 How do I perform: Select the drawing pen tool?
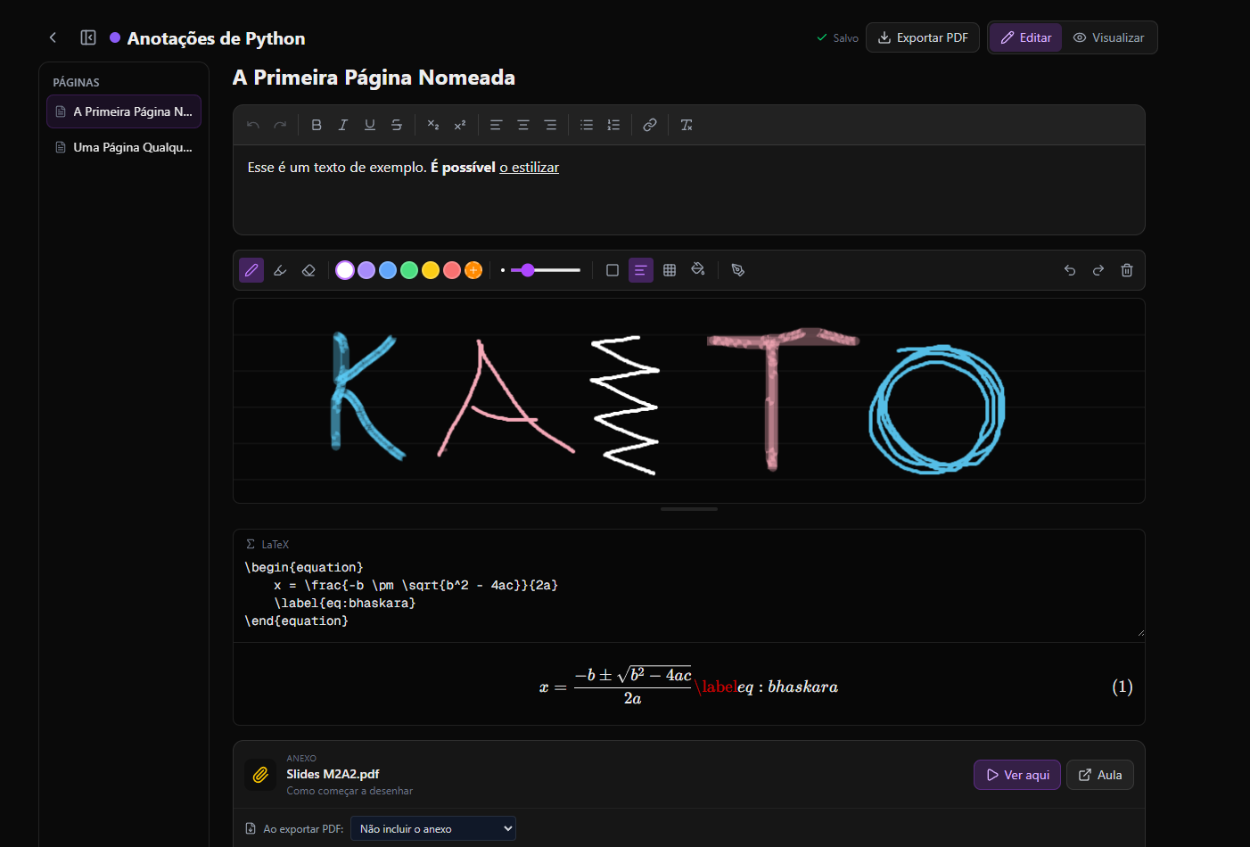pos(251,270)
